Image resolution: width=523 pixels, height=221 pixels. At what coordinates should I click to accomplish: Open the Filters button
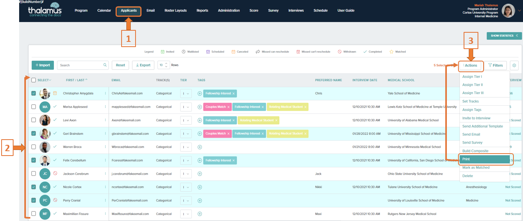coord(495,65)
